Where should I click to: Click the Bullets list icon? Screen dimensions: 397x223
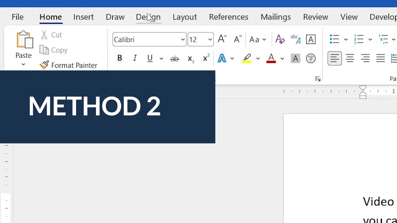click(x=335, y=39)
